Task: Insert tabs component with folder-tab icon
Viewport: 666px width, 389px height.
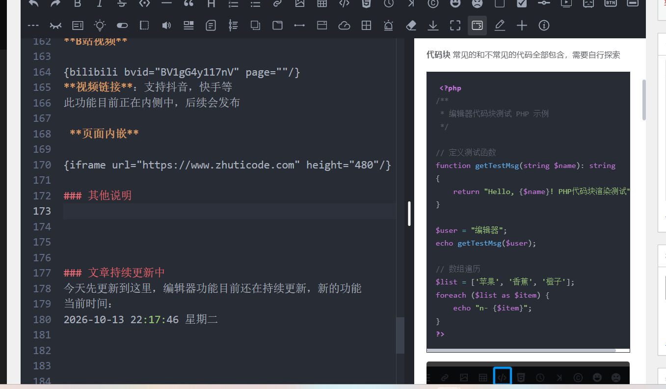Action: (277, 25)
